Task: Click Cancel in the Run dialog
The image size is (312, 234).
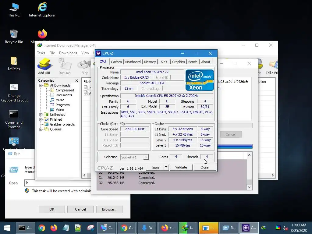Action: [80, 209]
